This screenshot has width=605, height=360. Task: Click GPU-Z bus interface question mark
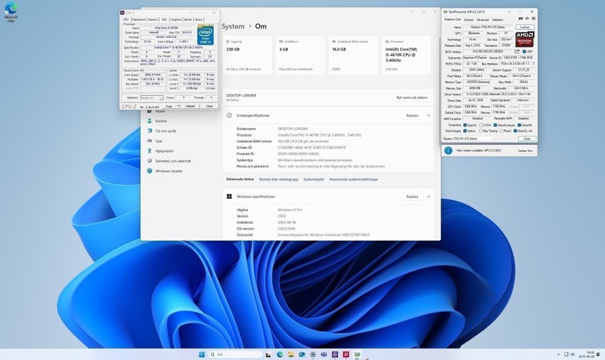(x=533, y=64)
